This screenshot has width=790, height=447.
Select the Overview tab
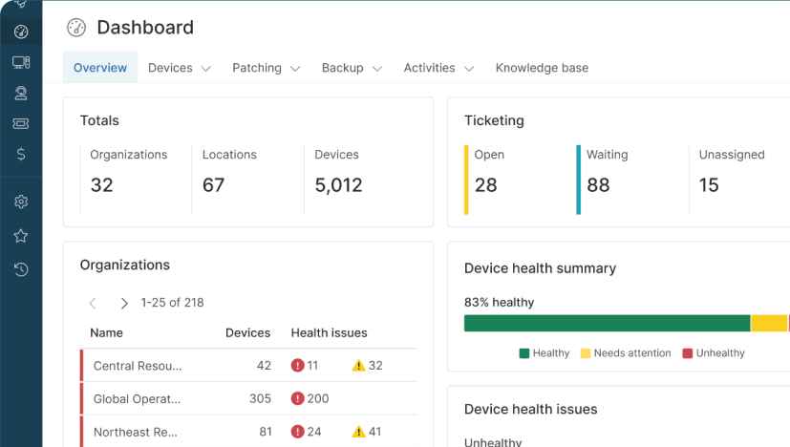pos(100,68)
